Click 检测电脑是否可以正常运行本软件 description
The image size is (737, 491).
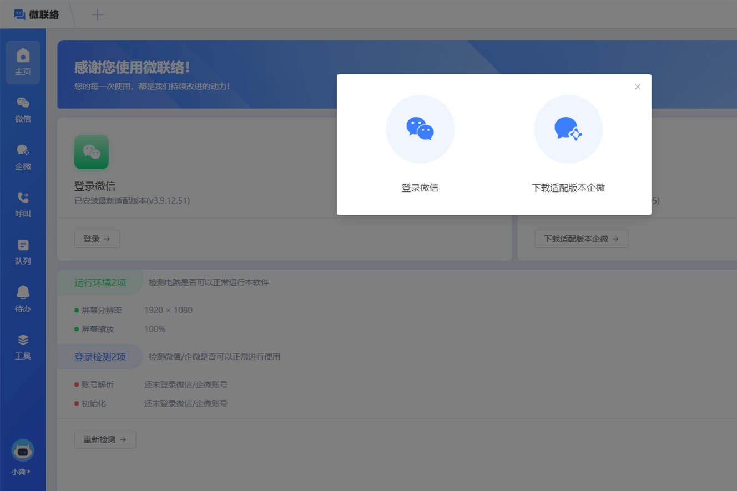pos(209,282)
